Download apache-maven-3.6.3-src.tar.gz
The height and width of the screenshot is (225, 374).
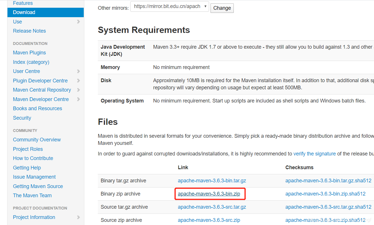pos(212,207)
